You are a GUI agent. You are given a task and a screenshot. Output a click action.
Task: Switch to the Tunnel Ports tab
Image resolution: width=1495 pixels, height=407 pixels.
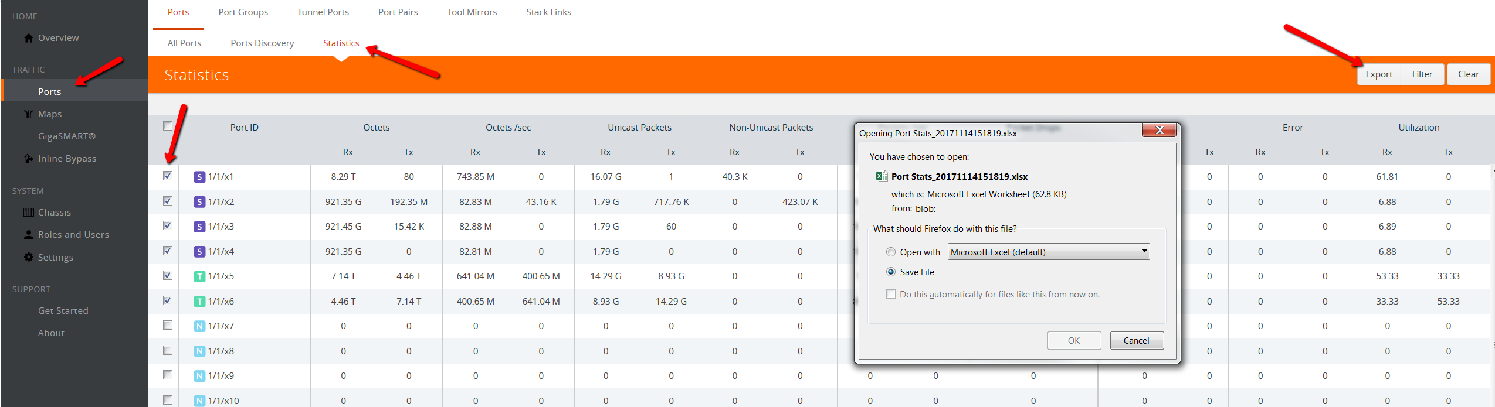point(323,12)
